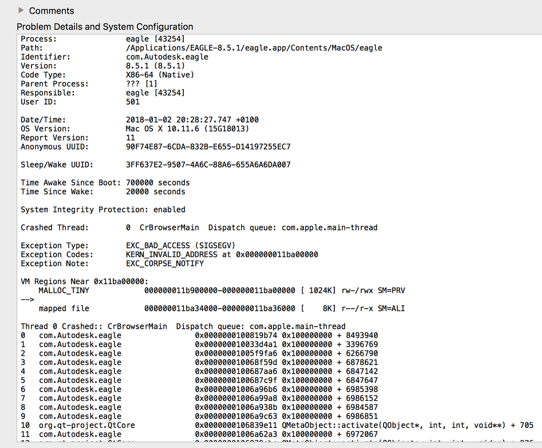The image size is (542, 448).
Task: Click the EAGLE-8.5.1 application path value
Action: [x=254, y=48]
